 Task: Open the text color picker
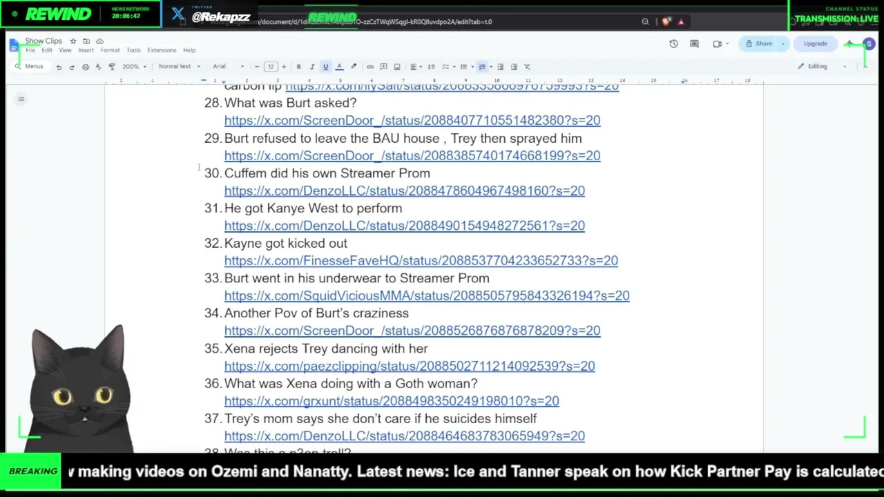point(339,67)
